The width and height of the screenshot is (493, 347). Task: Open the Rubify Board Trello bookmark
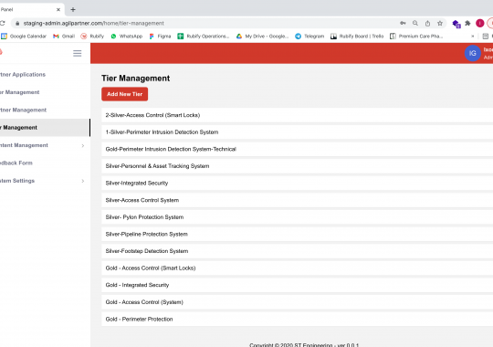click(357, 37)
